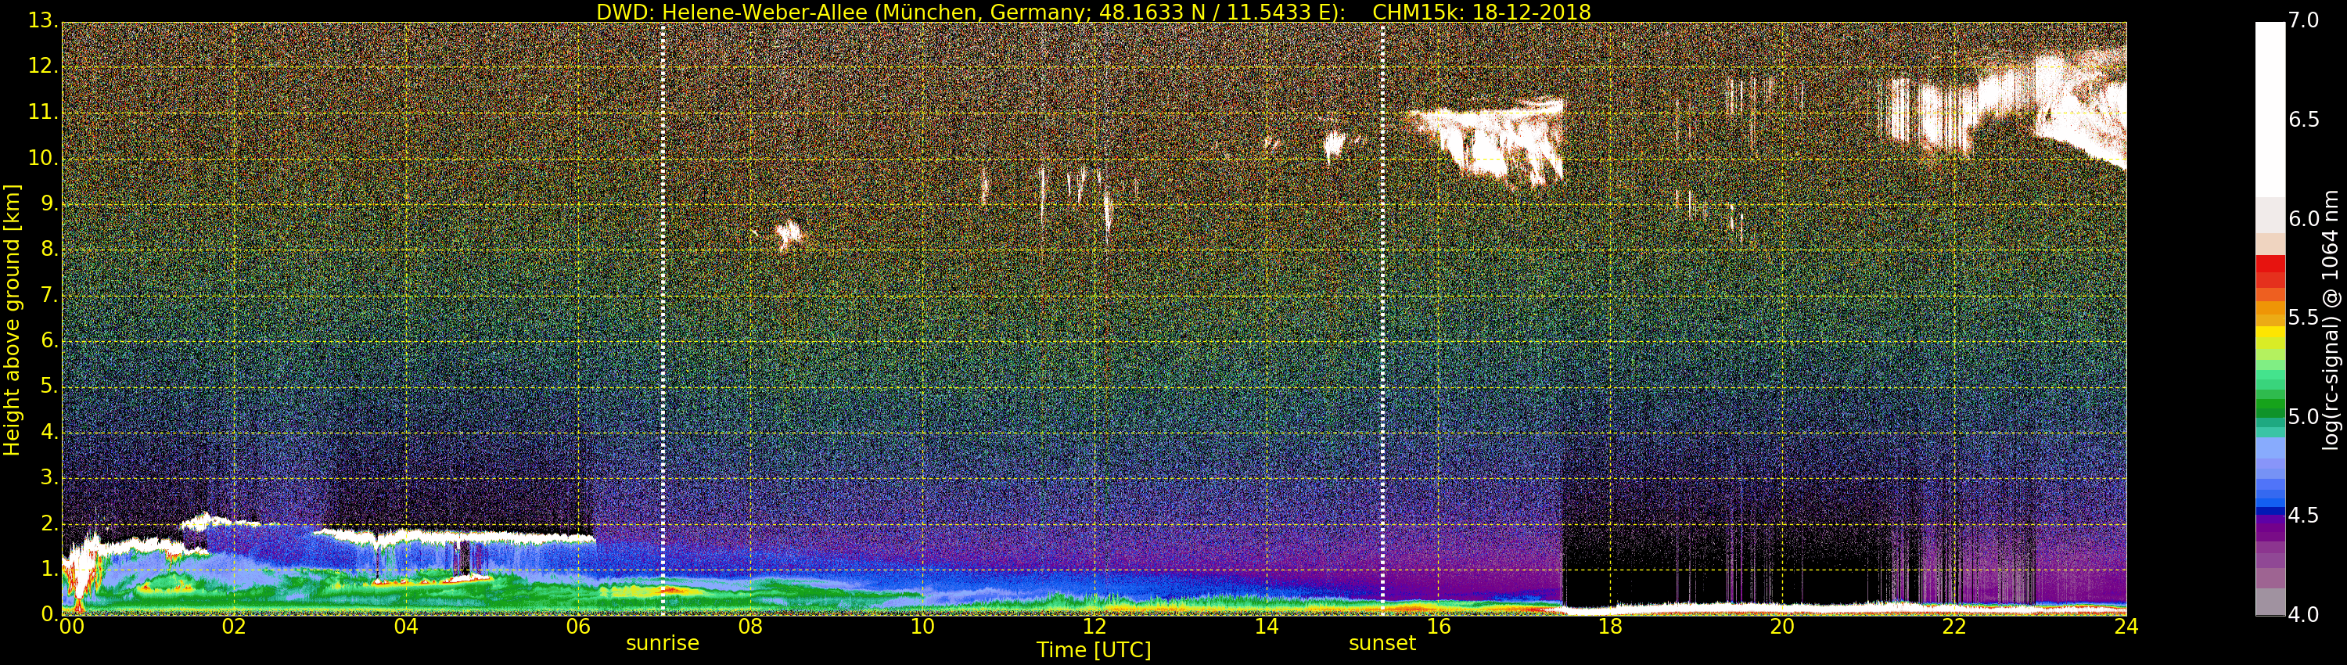The image size is (2347, 665).
Task: Click the height tick '8.'
Action: click(49, 249)
